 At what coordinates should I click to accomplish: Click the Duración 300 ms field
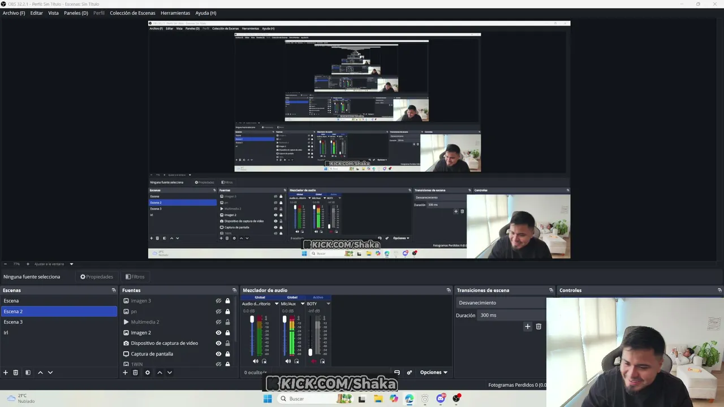512,315
